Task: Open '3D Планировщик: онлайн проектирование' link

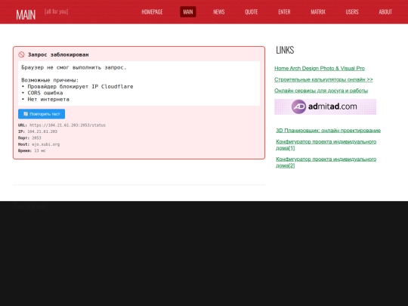Action: point(328,131)
